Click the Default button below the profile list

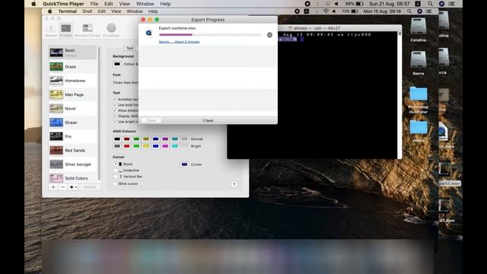point(90,187)
